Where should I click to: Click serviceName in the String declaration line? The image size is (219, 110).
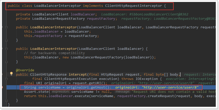tap(49, 87)
